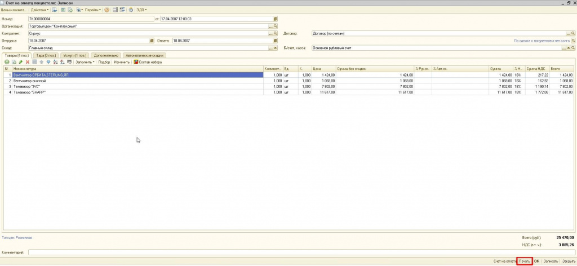Click the Номер field with ТК000000004

[91, 19]
